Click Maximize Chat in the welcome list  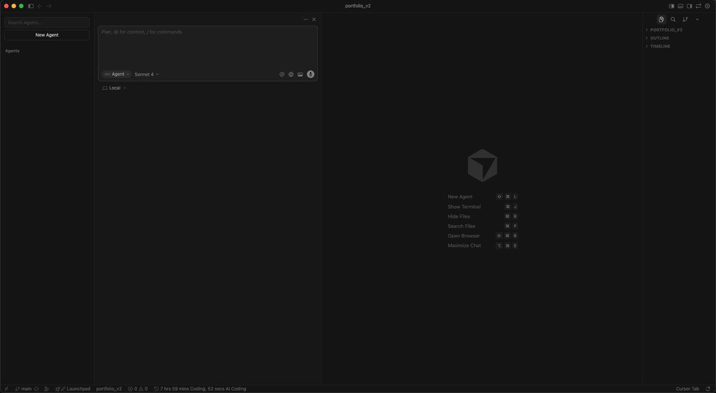pos(464,246)
